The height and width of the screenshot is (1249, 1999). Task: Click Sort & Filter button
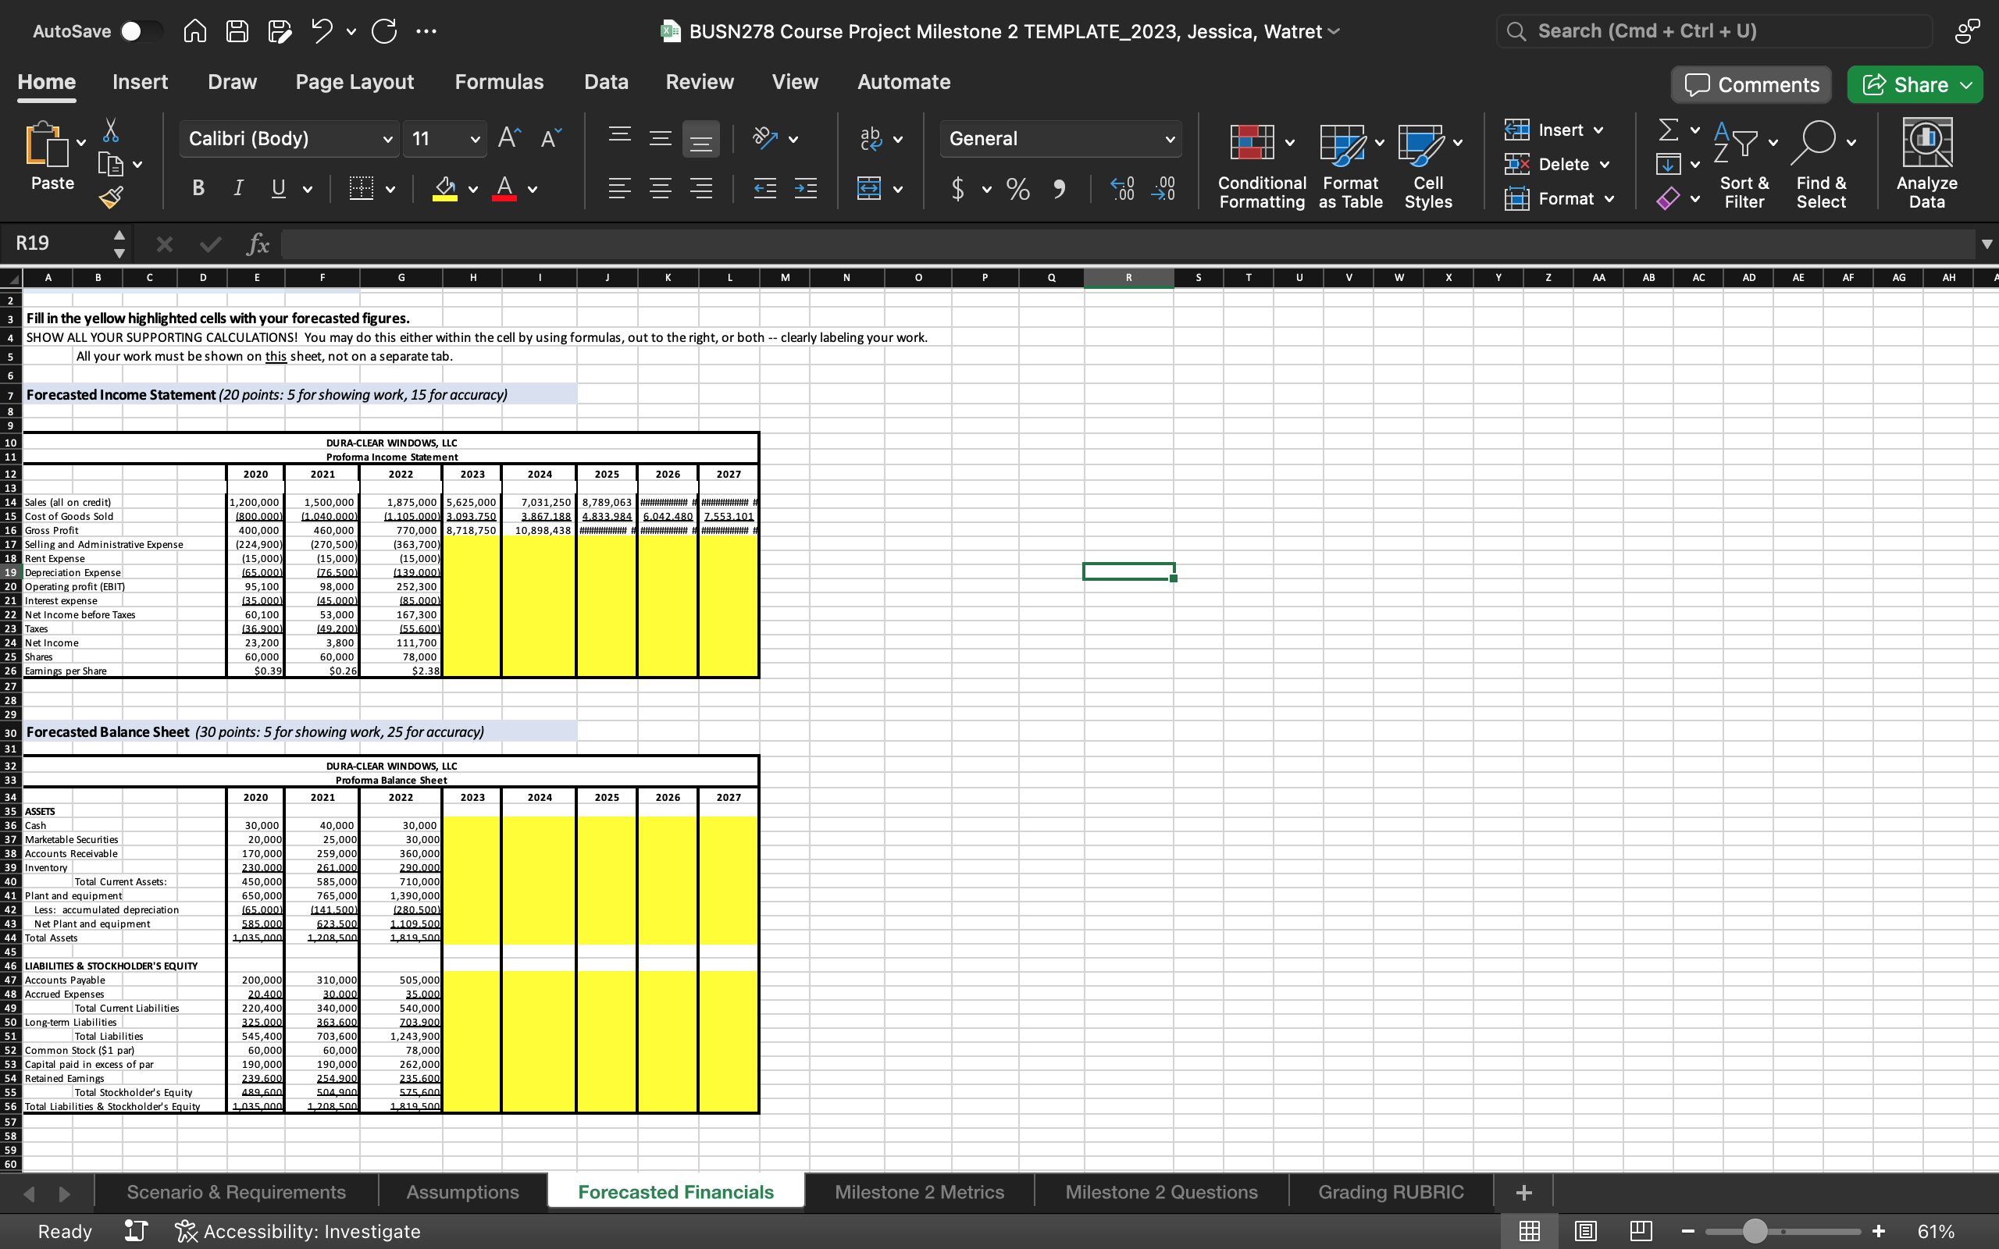click(x=1744, y=162)
